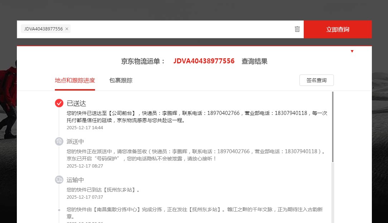The width and height of the screenshot is (388, 223).
Task: Remove the JDVA40438977556 tag with its X
Action: click(67, 29)
